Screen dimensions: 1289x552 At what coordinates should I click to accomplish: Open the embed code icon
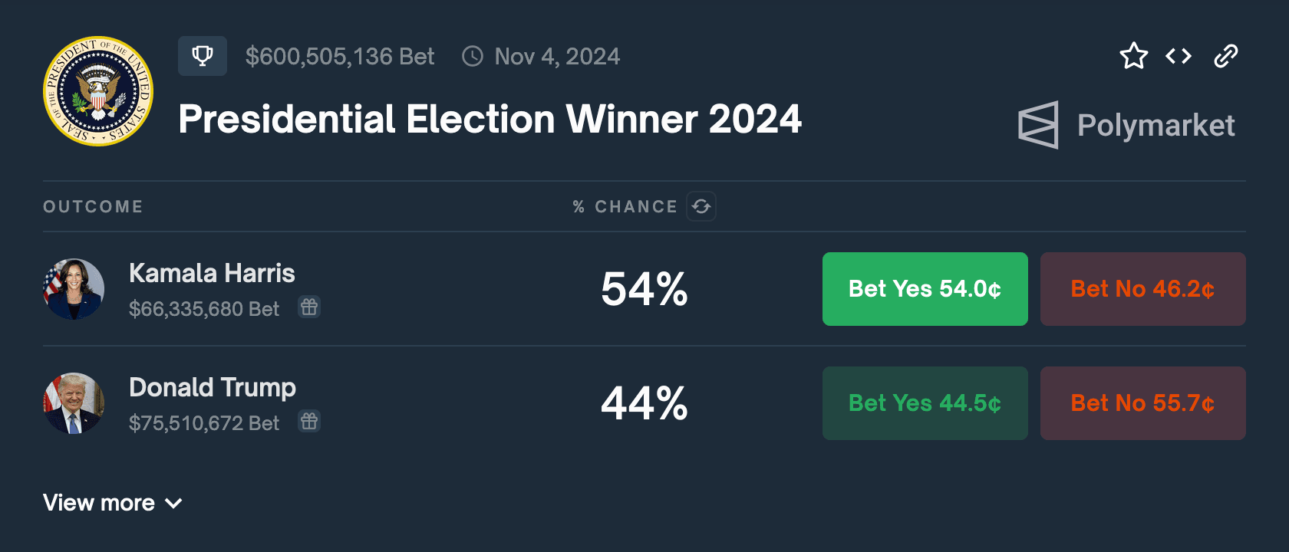pos(1179,56)
